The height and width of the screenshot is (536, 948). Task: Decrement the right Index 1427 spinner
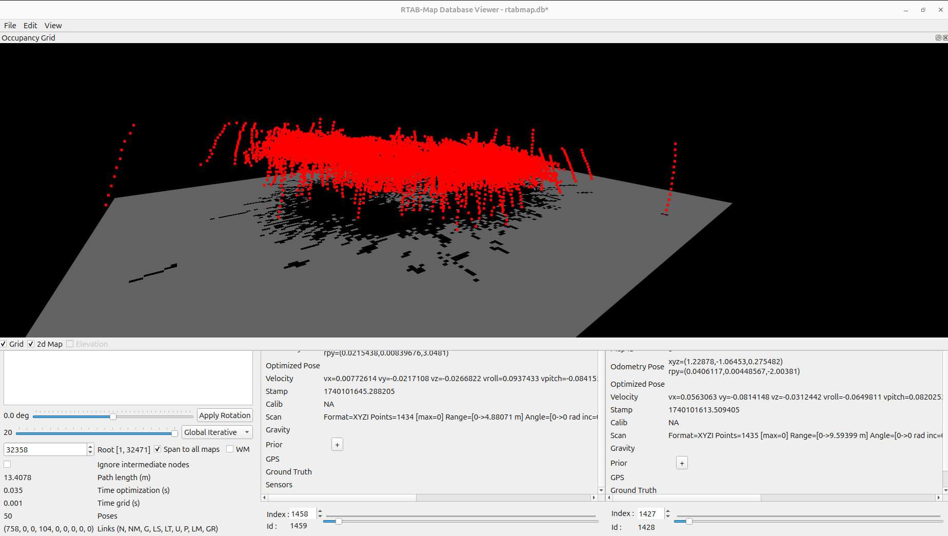[668, 517]
